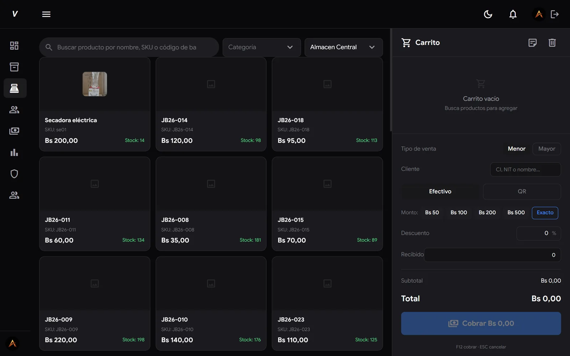Open user avatar in top bar
This screenshot has width=570, height=356.
click(539, 14)
